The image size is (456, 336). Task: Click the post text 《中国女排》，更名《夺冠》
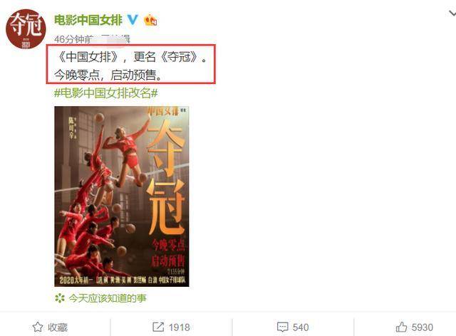(x=131, y=57)
